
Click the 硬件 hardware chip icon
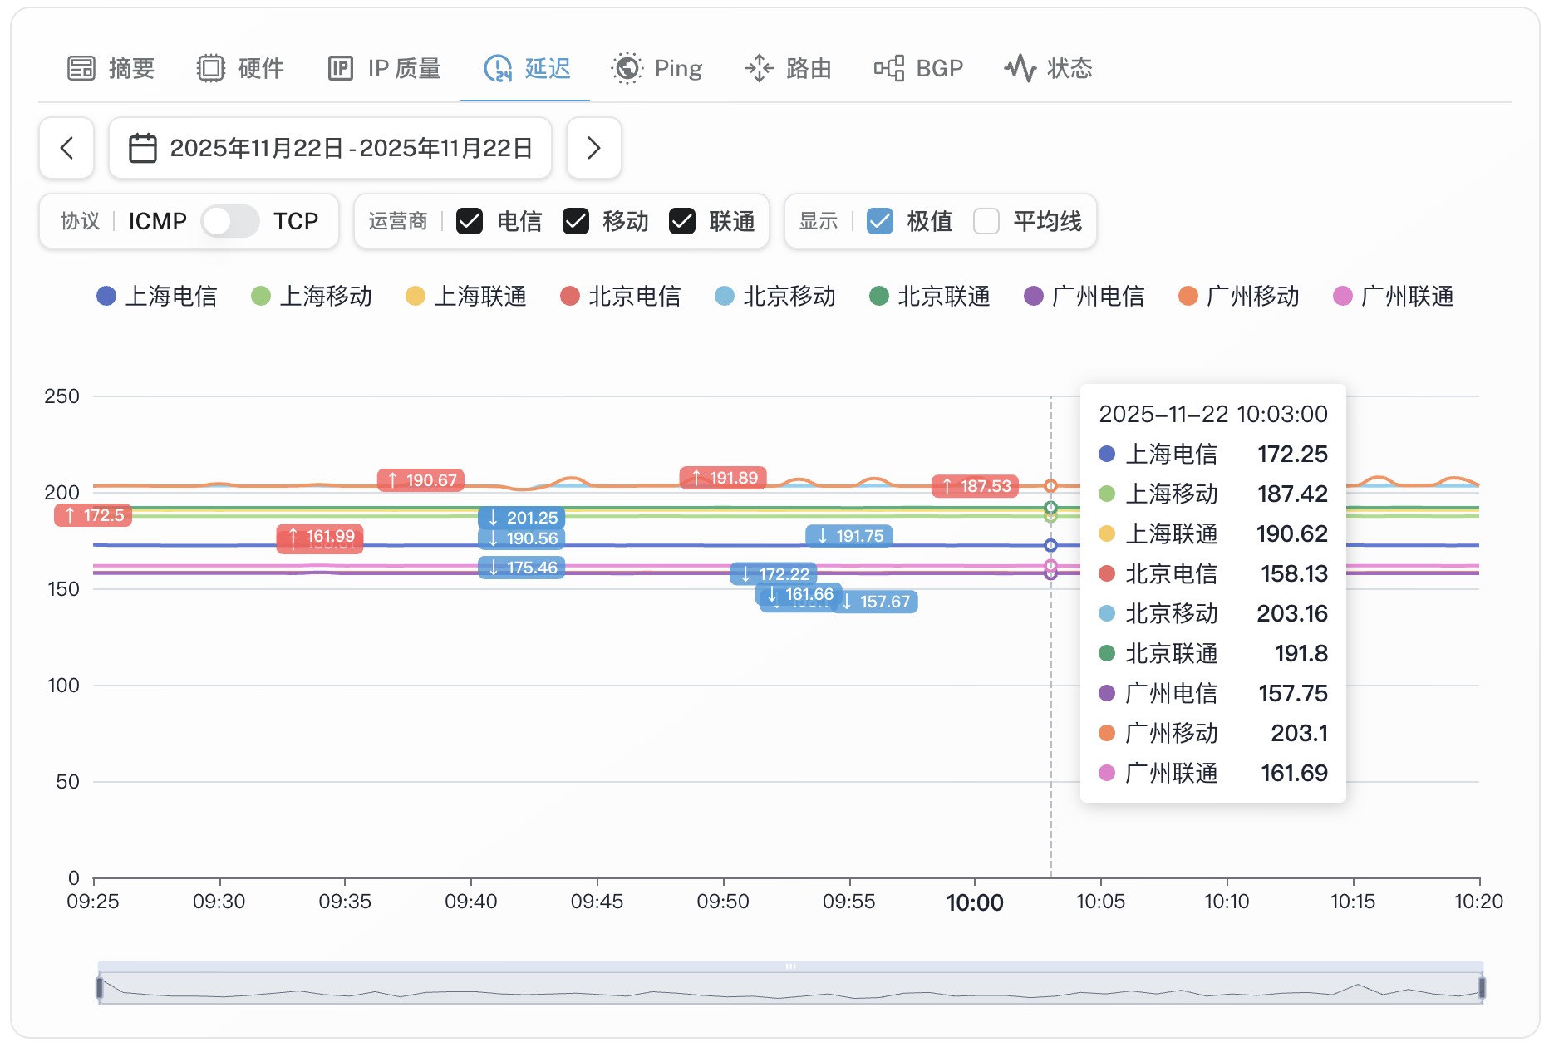211,68
